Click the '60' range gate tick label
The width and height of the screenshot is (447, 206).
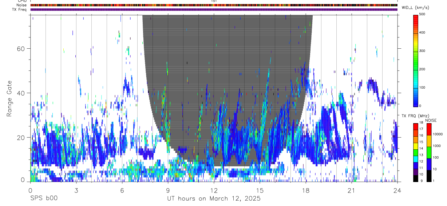pyautogui.click(x=21, y=49)
